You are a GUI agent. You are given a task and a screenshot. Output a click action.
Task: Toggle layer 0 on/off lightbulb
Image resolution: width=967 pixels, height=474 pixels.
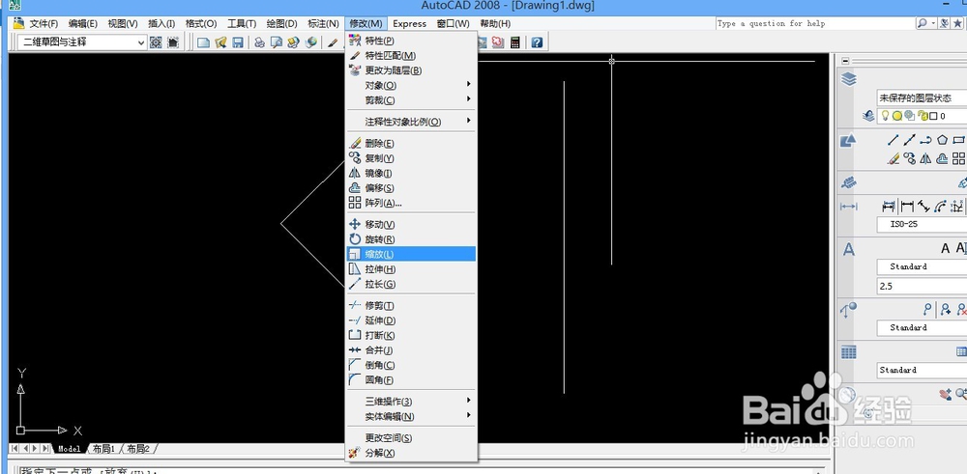pos(885,115)
